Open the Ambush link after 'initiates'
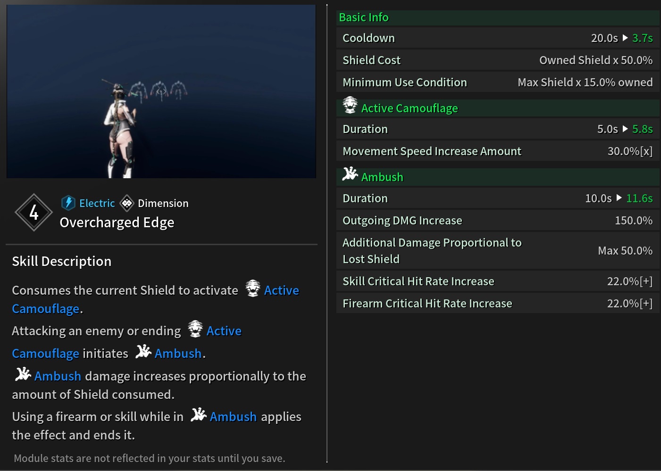The width and height of the screenshot is (661, 471). coord(178,354)
